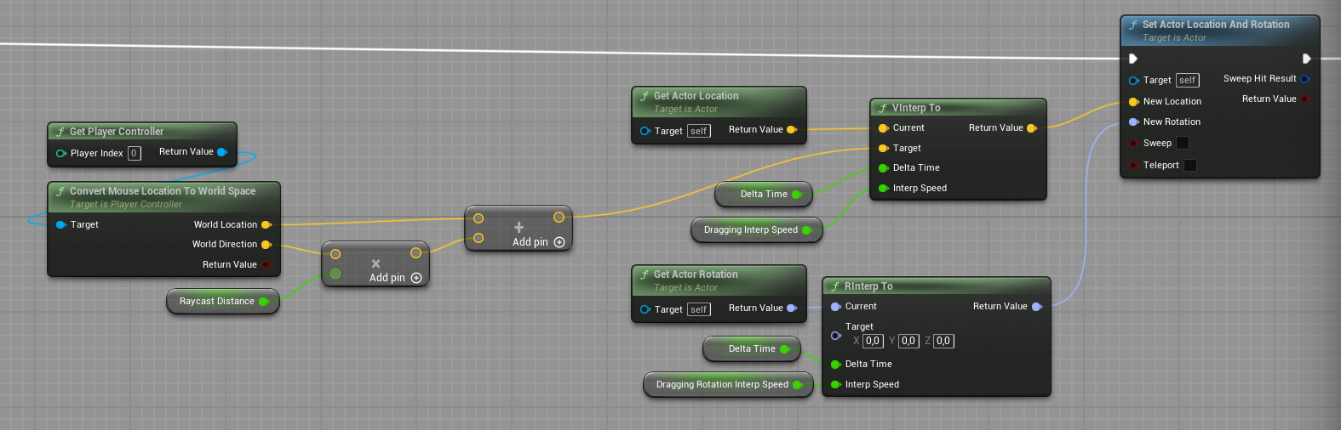Click the World Direction output pin
This screenshot has width=1341, height=430.
click(x=266, y=245)
